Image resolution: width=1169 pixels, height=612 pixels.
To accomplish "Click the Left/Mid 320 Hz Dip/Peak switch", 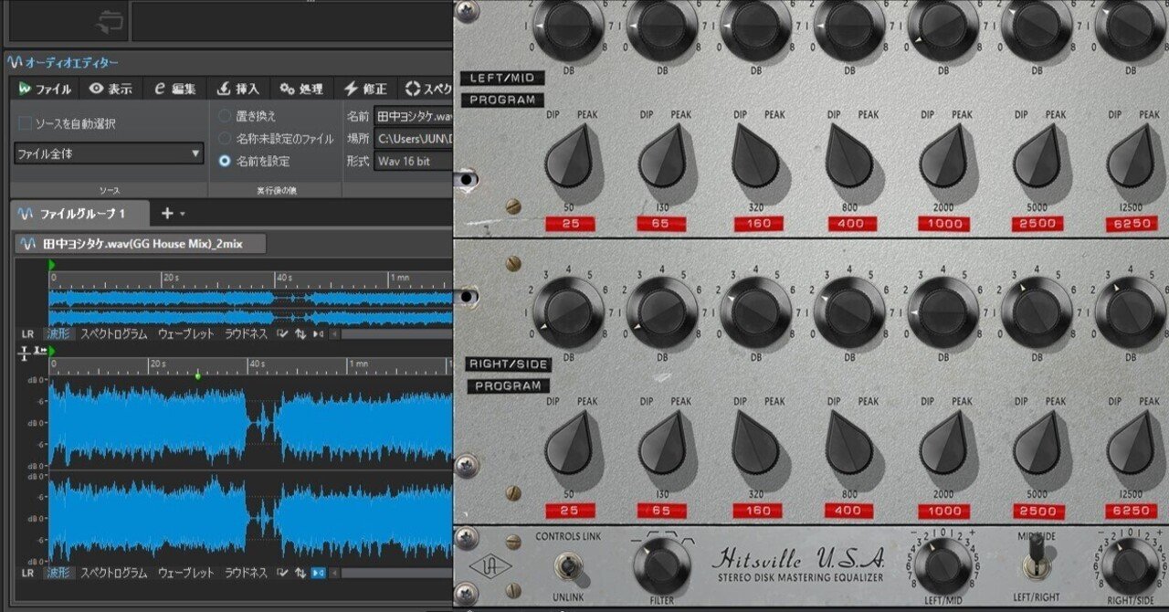I will (754, 157).
